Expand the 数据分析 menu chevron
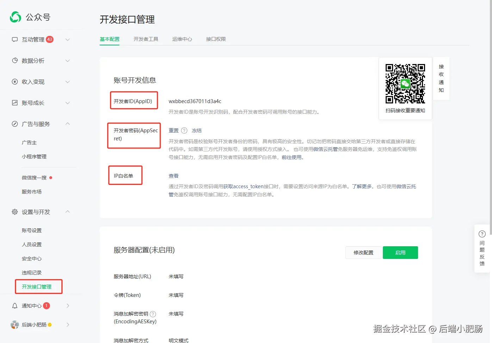The width and height of the screenshot is (492, 343). (x=68, y=61)
